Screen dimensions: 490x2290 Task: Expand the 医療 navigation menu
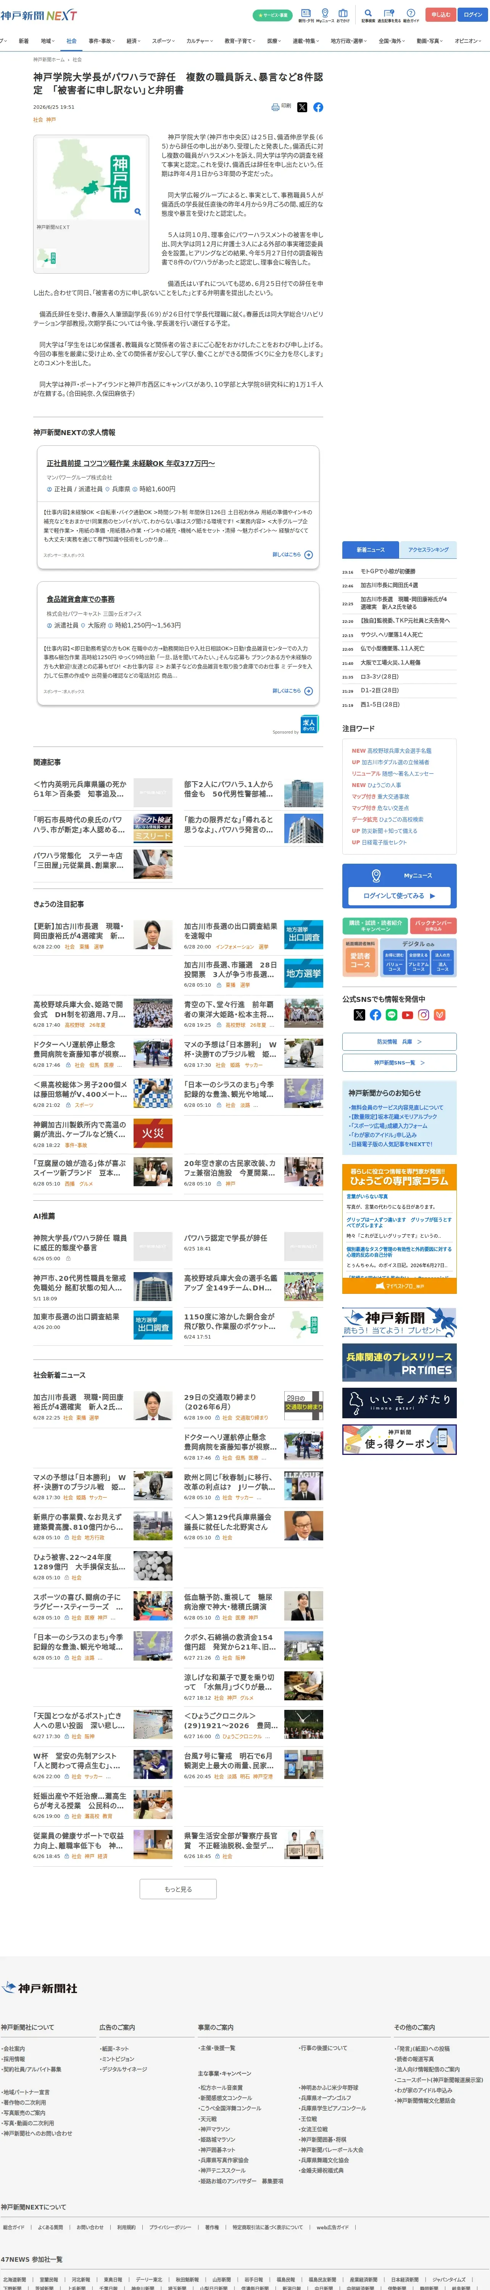point(274,41)
